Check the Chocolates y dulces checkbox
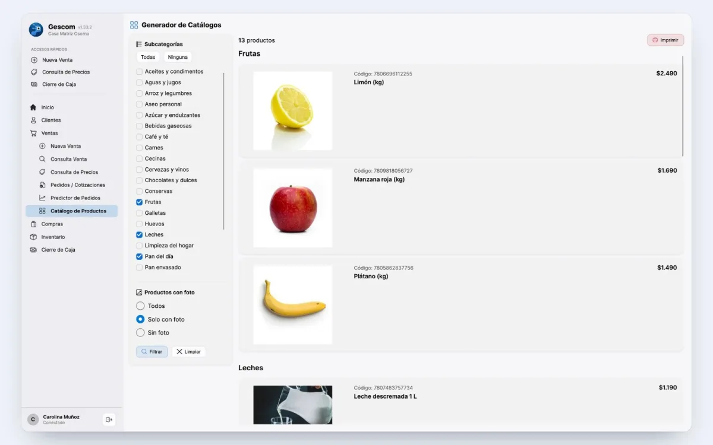The image size is (713, 445). [139, 180]
